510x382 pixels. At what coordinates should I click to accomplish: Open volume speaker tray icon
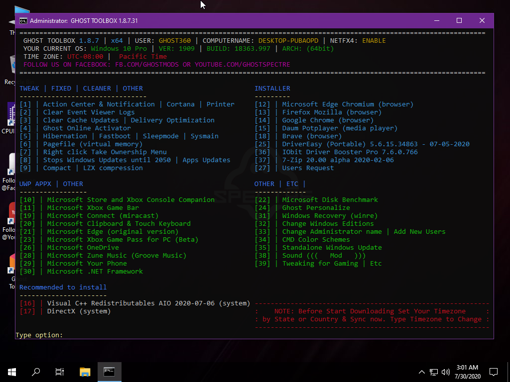[x=446, y=372]
